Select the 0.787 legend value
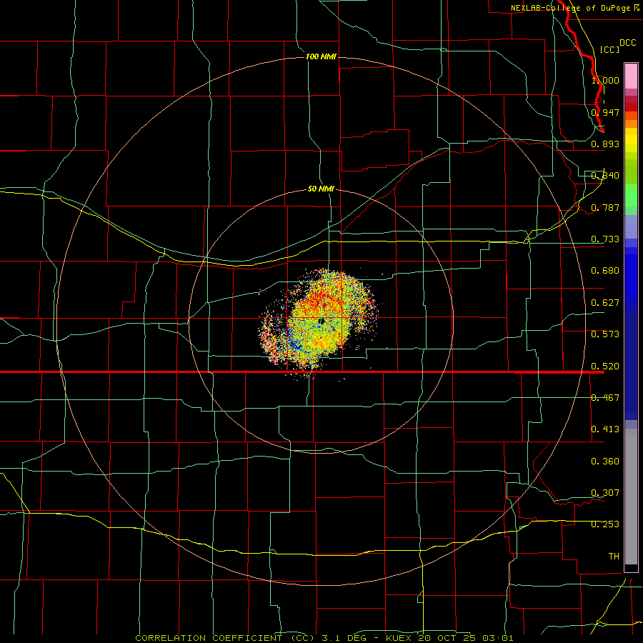This screenshot has height=643, width=643. point(605,207)
